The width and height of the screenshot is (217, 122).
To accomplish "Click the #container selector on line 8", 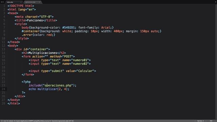I will [31, 31].
